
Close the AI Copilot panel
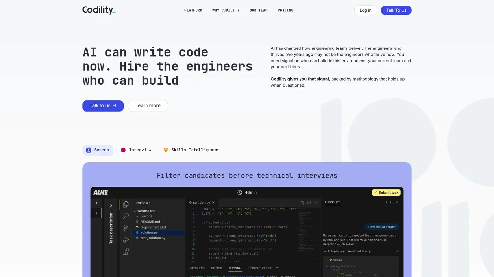[397, 202]
